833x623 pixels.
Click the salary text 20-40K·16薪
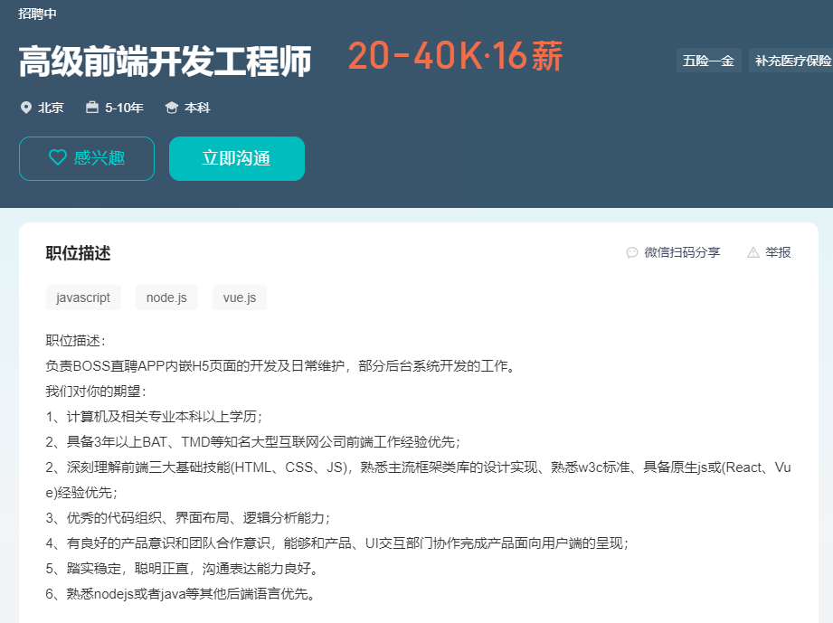(x=454, y=56)
